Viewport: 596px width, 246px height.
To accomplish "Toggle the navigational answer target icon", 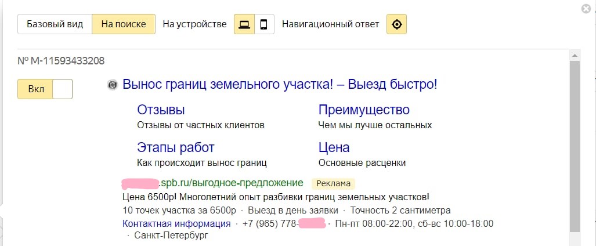I will point(396,24).
